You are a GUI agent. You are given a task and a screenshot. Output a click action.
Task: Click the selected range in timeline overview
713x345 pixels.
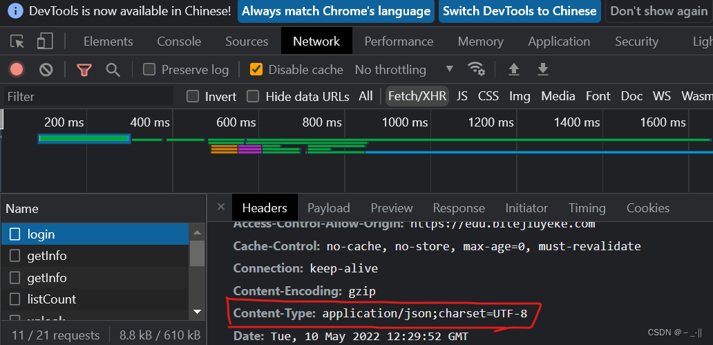coord(84,139)
